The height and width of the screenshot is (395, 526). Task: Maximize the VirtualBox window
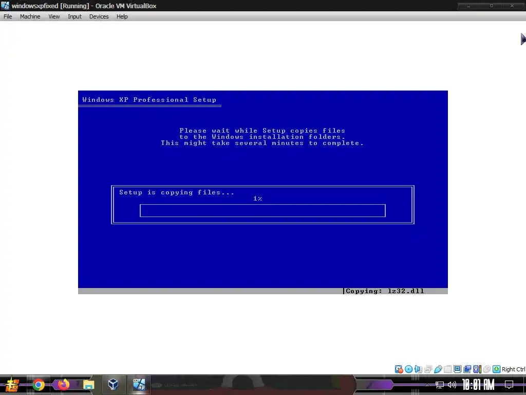point(492,6)
